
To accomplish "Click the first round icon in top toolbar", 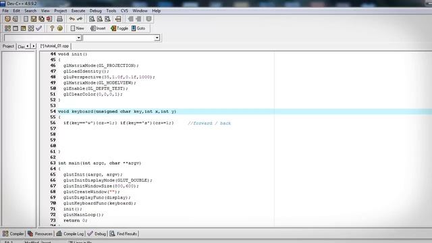I will [x=7, y=19].
